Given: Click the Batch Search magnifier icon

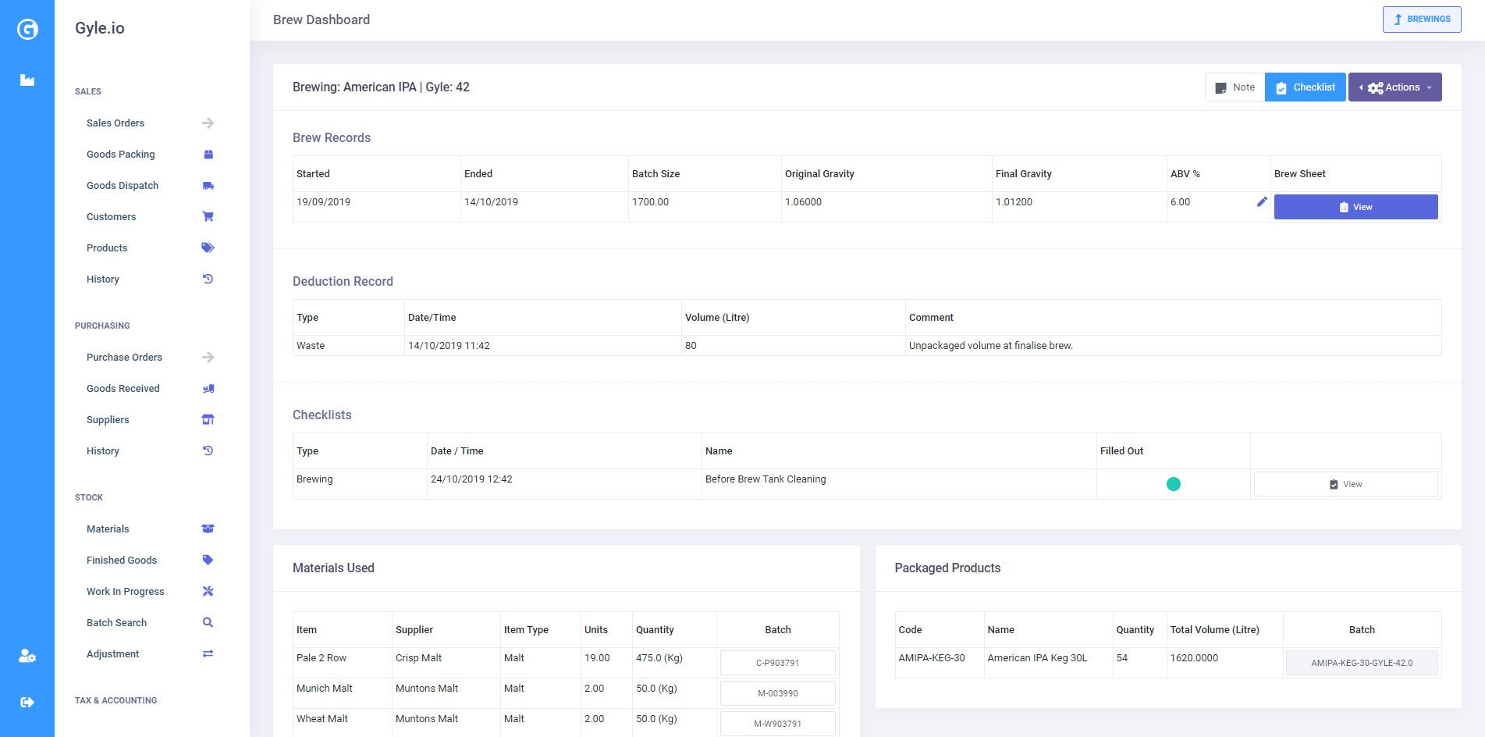Looking at the screenshot, I should point(208,622).
